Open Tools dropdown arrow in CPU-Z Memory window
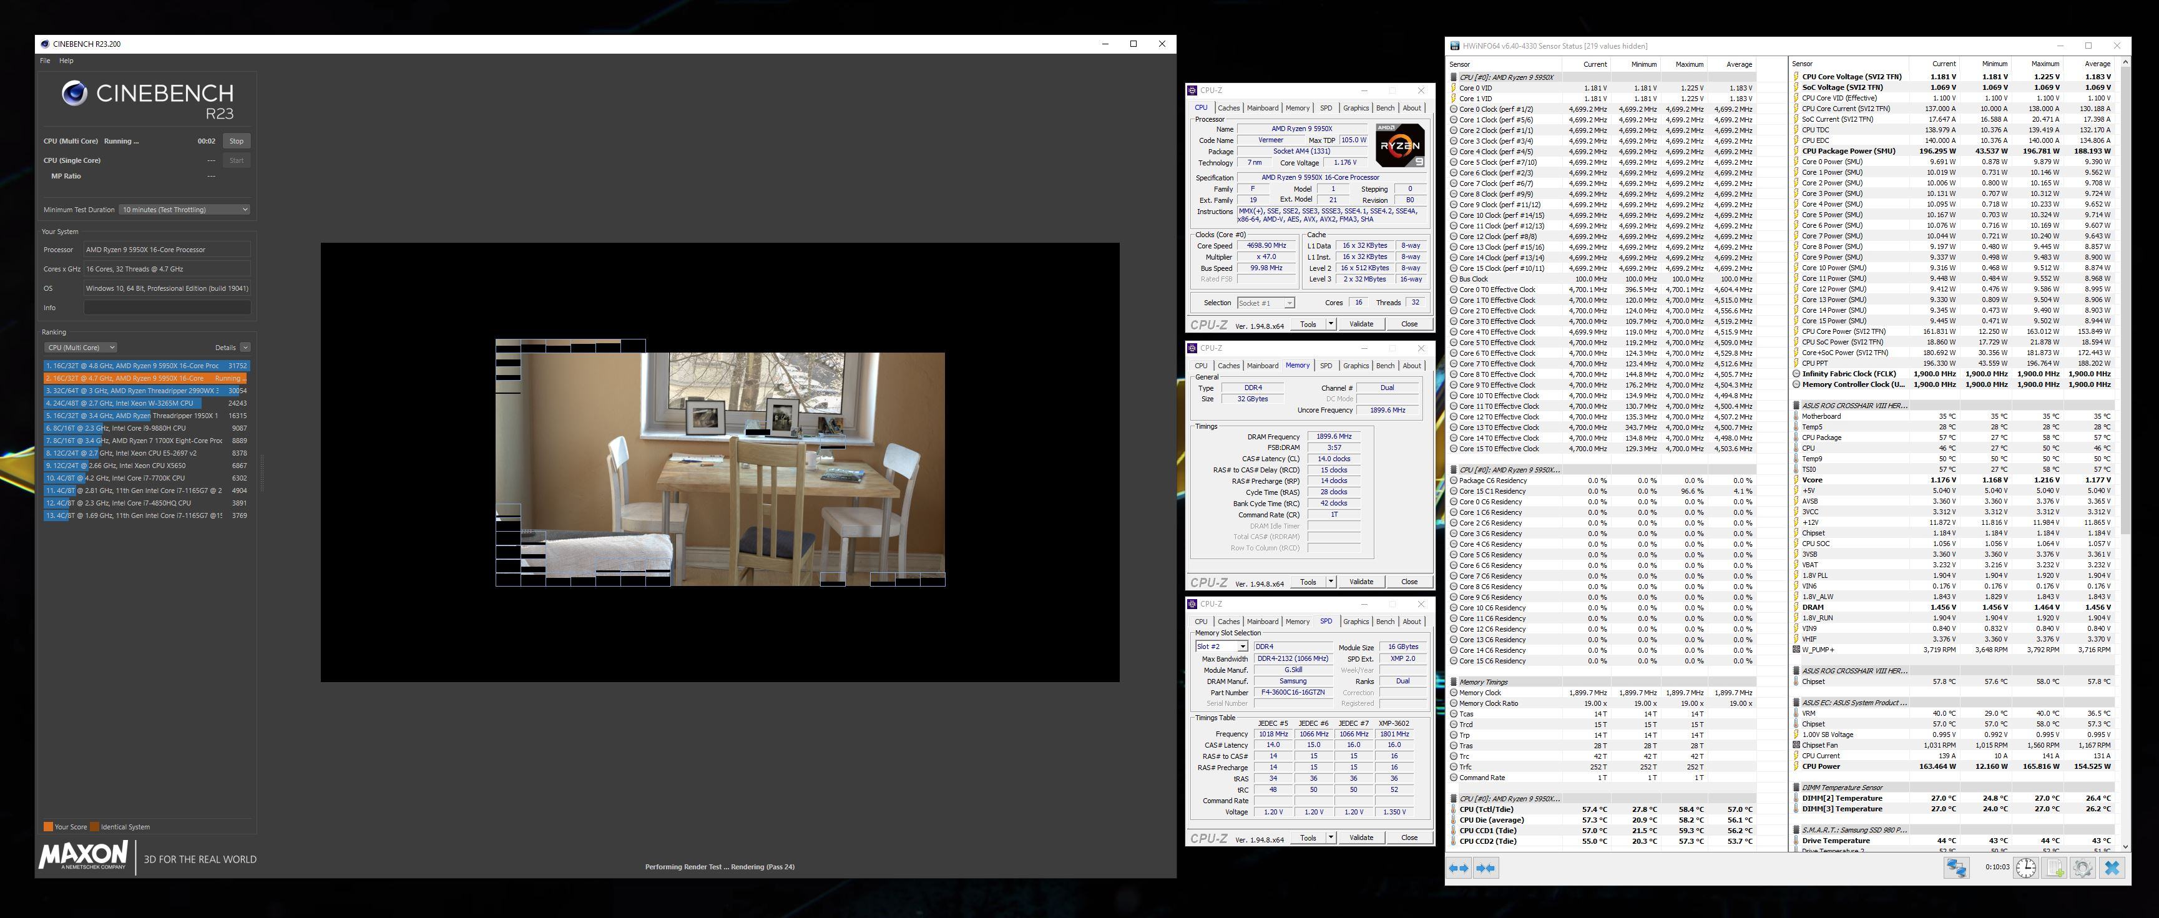The width and height of the screenshot is (2159, 918). tap(1330, 582)
